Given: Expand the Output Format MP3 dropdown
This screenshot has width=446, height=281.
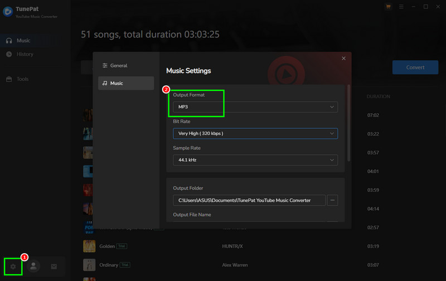Looking at the screenshot, I should coord(255,107).
